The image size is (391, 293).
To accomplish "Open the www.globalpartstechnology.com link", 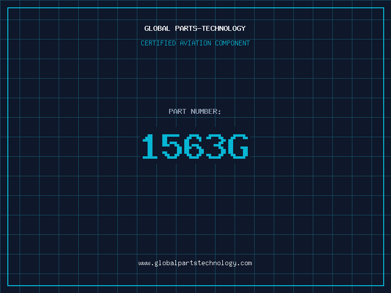I will (x=195, y=263).
